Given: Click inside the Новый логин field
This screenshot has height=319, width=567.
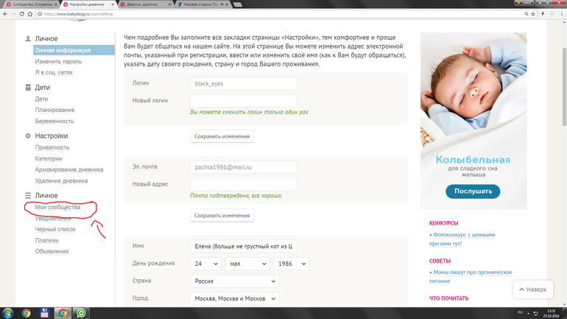Looking at the screenshot, I should coord(243,101).
